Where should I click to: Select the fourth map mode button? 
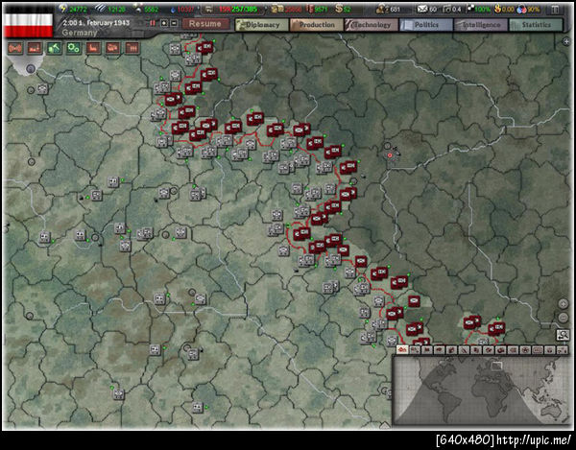[440, 350]
